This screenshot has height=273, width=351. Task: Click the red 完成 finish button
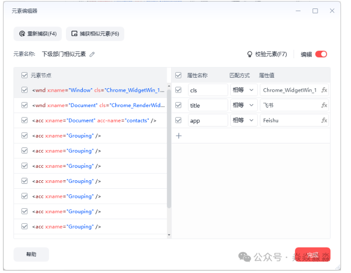point(313,254)
